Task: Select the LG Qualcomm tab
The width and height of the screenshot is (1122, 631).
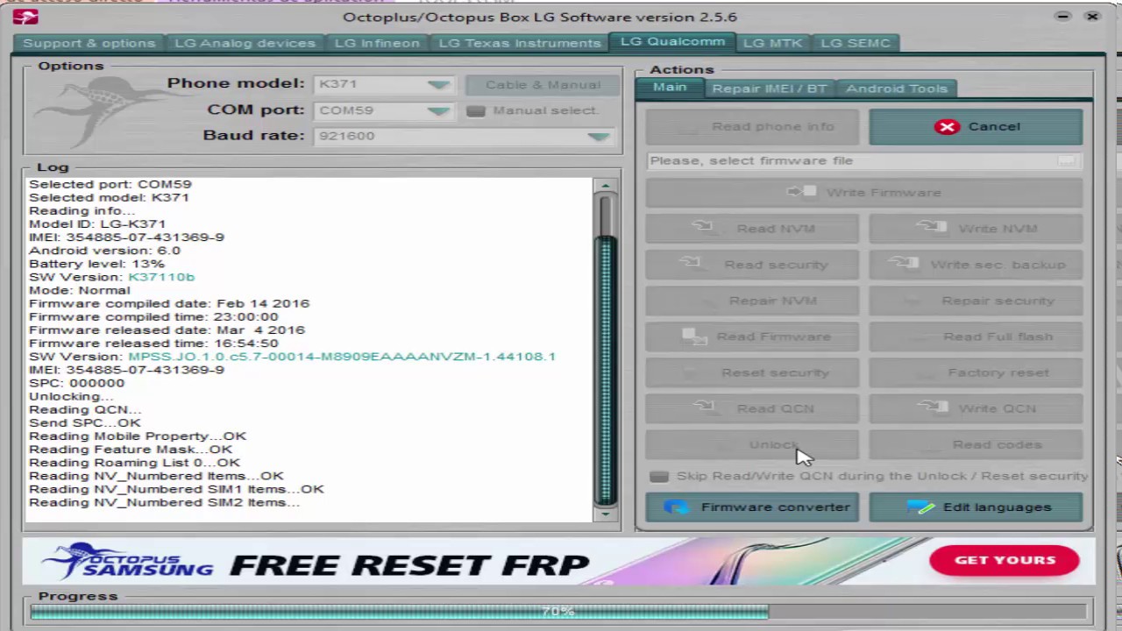Action: tap(672, 41)
